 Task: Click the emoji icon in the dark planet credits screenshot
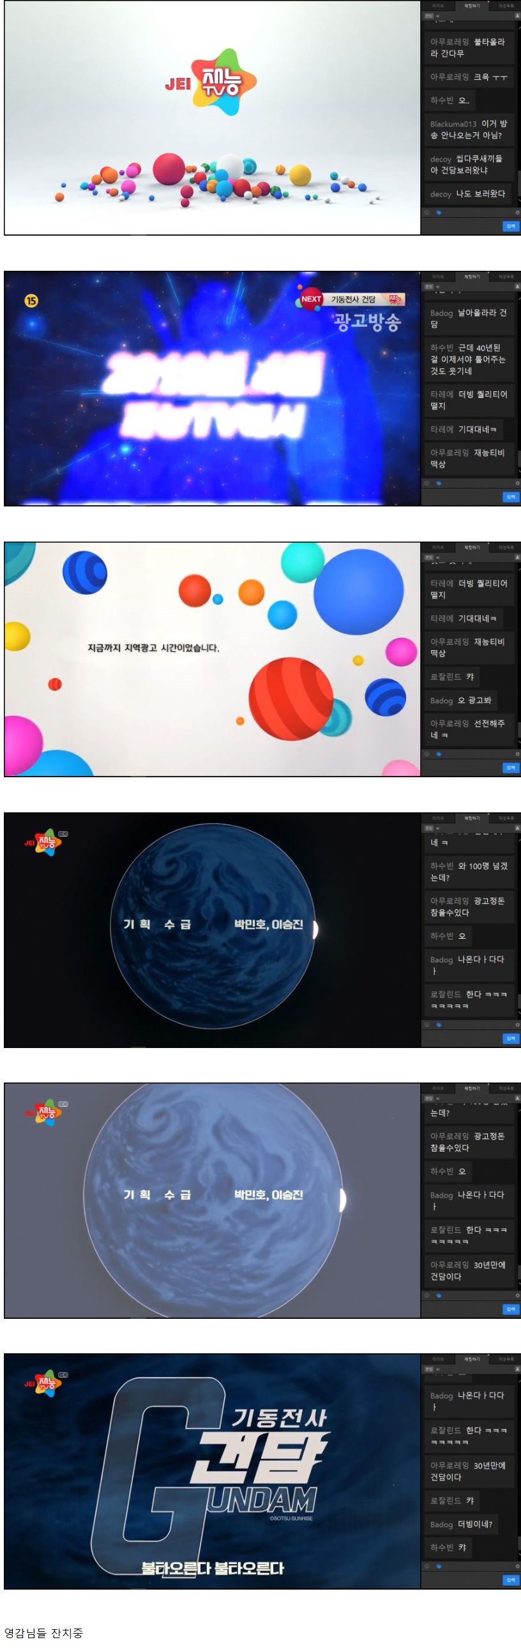pyautogui.click(x=427, y=1025)
